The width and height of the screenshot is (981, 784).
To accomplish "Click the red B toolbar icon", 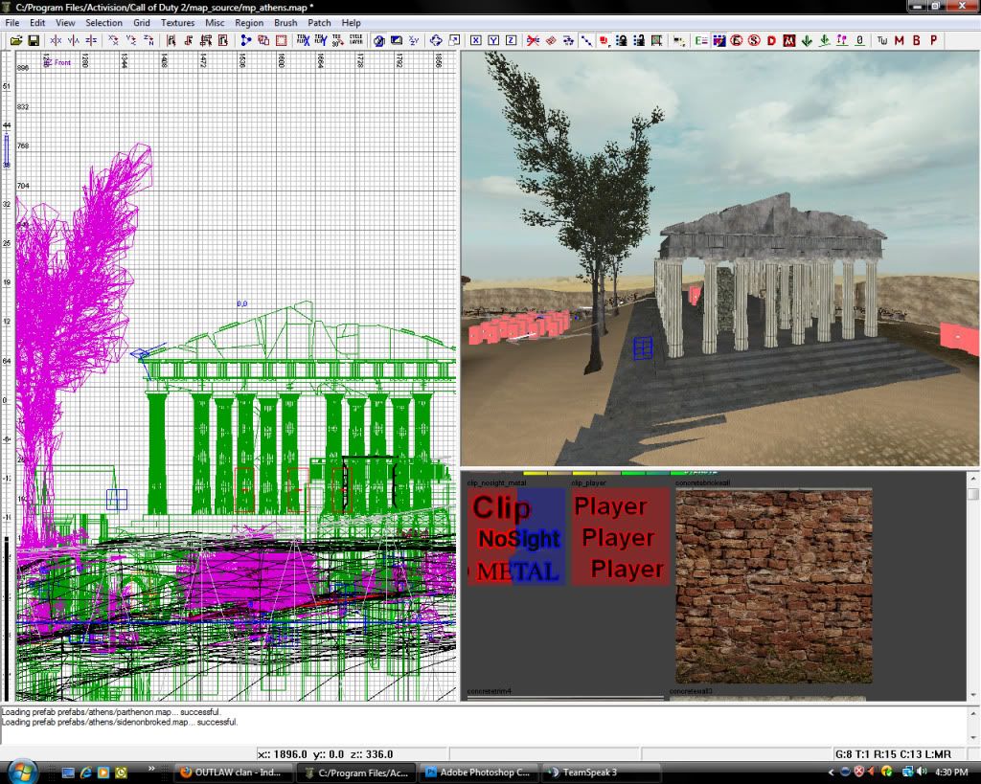I will (916, 40).
